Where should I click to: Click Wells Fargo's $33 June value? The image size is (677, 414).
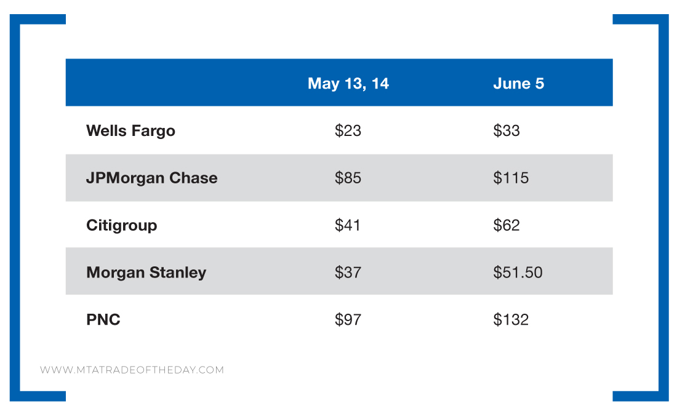(506, 131)
